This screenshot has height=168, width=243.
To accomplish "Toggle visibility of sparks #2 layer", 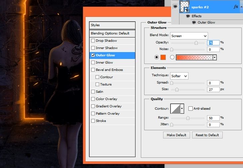I will pyautogui.click(x=175, y=7).
